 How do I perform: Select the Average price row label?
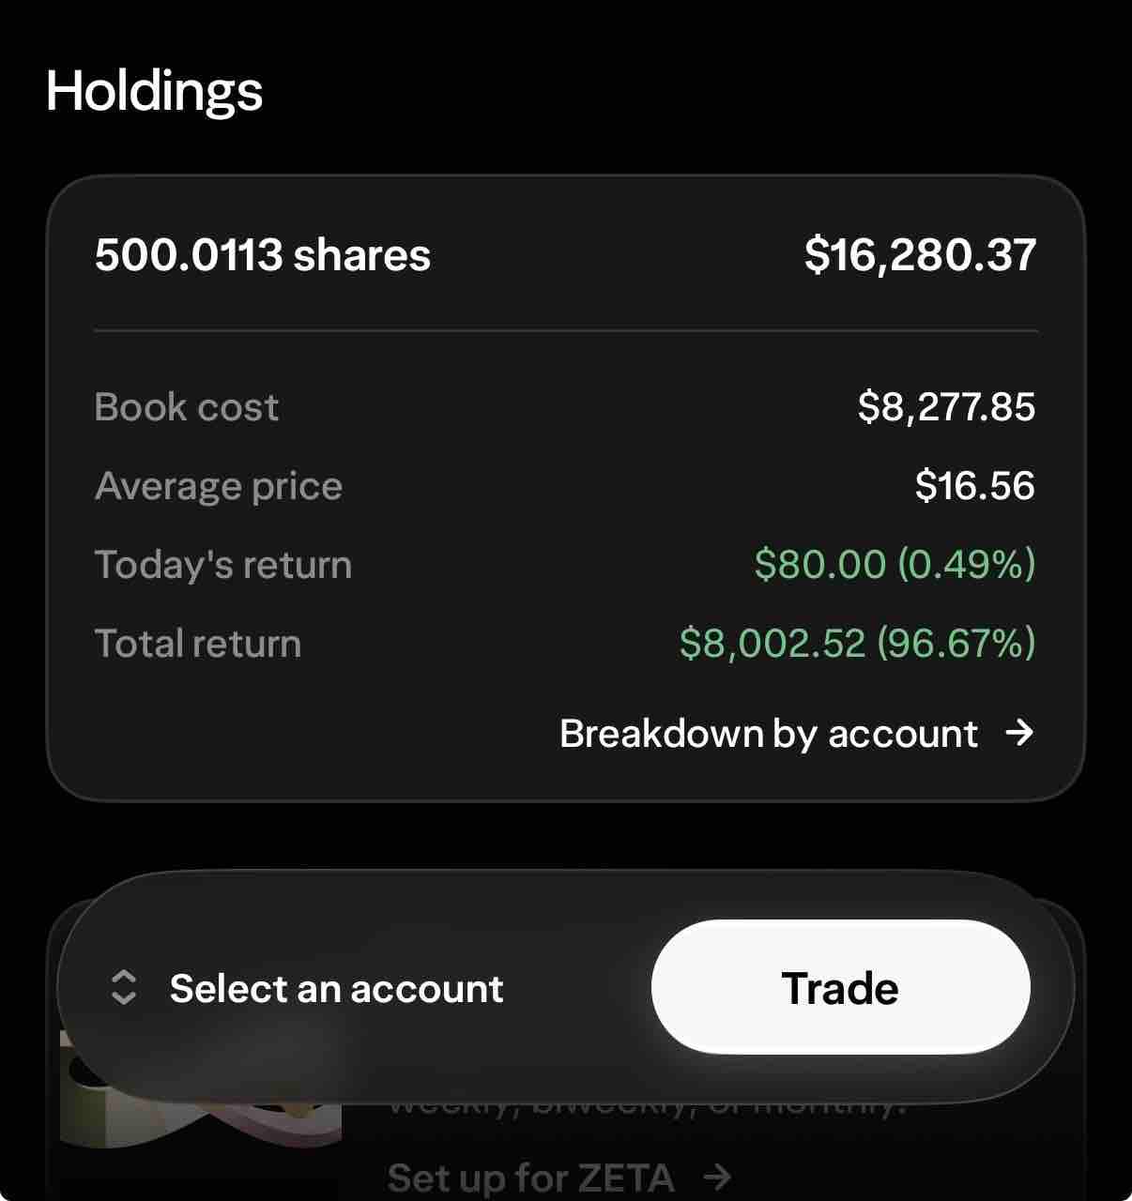pyautogui.click(x=219, y=486)
